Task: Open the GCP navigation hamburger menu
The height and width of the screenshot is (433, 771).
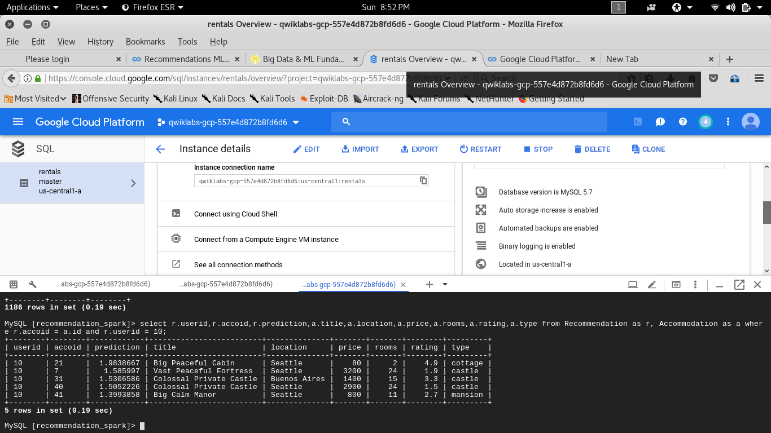Action: pos(18,122)
